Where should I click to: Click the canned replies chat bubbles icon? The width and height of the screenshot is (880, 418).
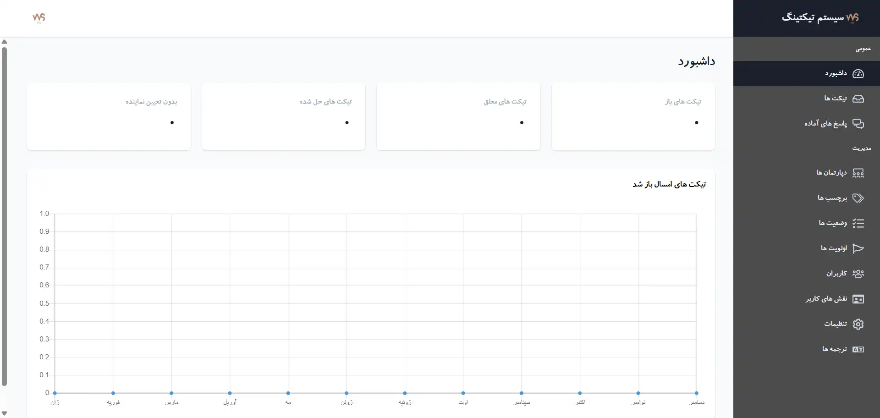[x=858, y=124]
